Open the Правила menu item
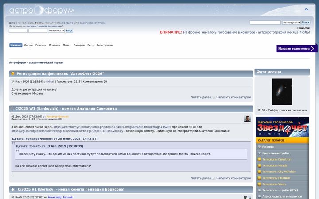This screenshot has width=319, height=199. (x=54, y=45)
